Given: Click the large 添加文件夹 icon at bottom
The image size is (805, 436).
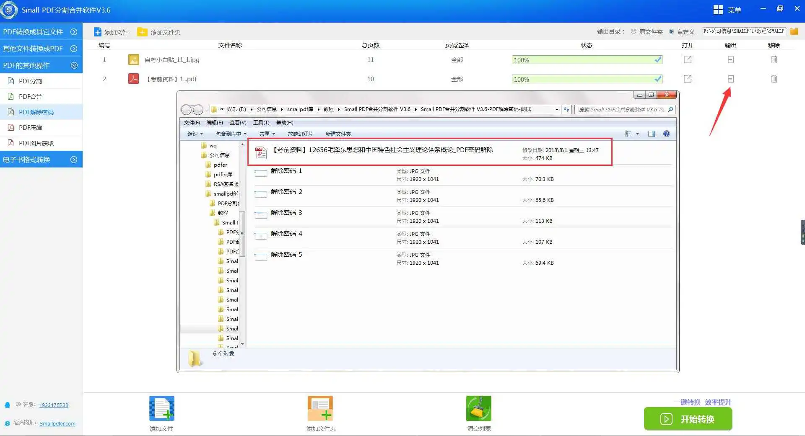Looking at the screenshot, I should point(320,408).
